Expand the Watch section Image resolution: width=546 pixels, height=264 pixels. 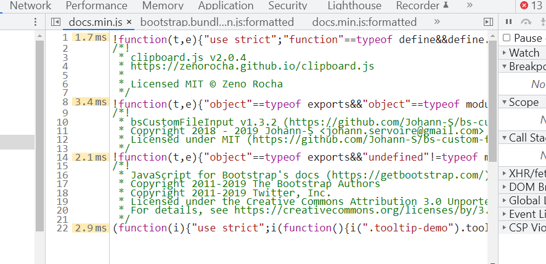point(523,53)
